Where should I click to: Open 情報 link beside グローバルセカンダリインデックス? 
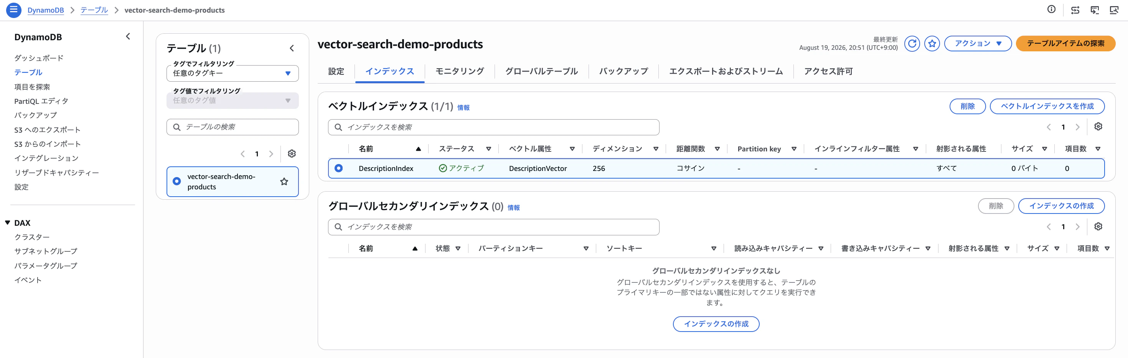point(514,208)
